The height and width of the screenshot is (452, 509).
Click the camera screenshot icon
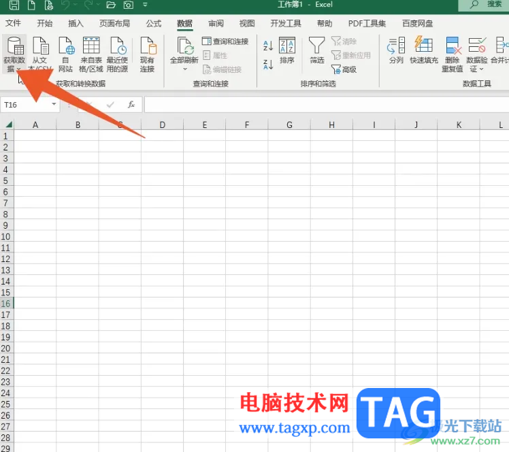[128, 5]
